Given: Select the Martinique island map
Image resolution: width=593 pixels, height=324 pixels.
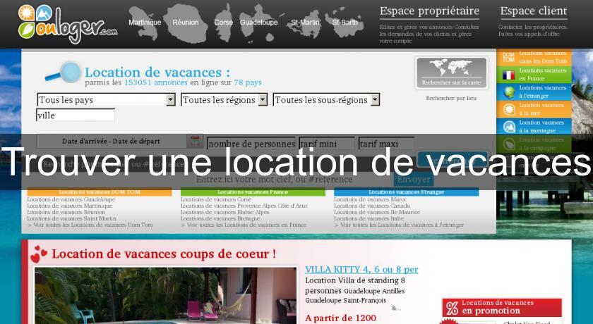Looking at the screenshot, I should point(144,23).
